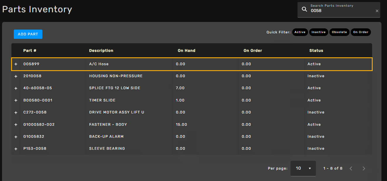387x181 pixels.
Task: Expand the BACK-UP ALARM row
Action: tap(16, 137)
